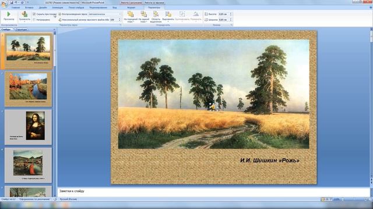
Task: Undo the last action via quick access toolbar
Action: [16, 2]
